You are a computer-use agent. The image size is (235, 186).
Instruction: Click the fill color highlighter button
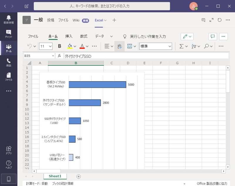[70, 46]
